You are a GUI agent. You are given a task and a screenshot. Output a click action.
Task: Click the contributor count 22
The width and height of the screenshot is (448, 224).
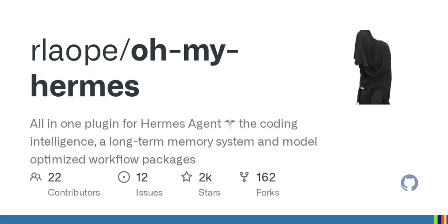tap(55, 178)
